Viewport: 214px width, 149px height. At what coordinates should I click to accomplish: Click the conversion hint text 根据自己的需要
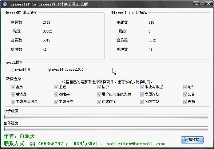point(107,82)
